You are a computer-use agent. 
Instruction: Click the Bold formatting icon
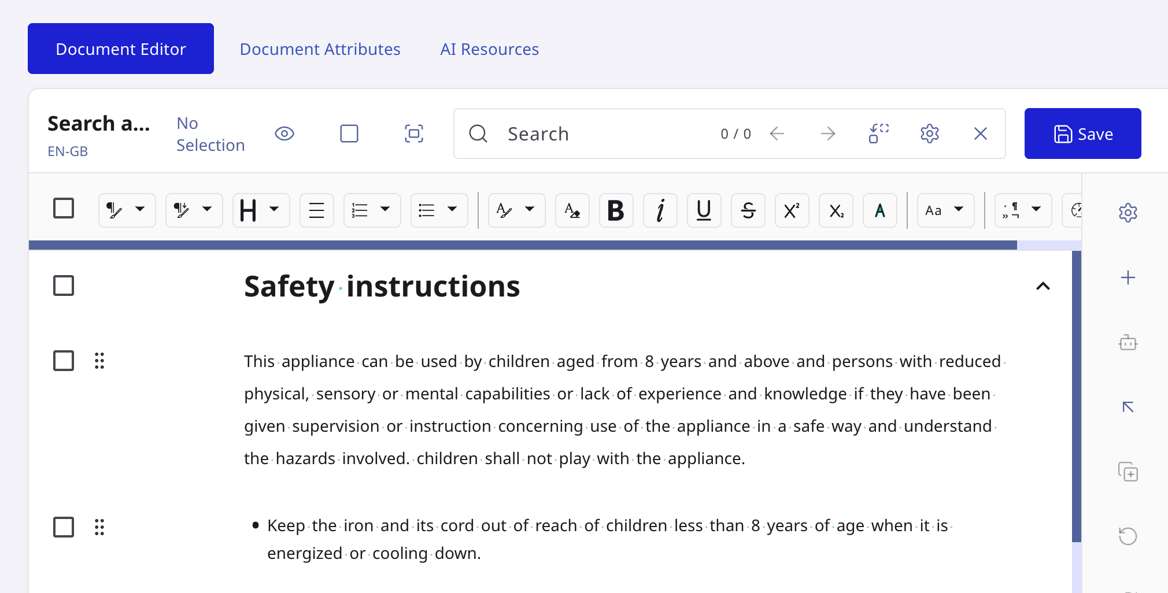[616, 210]
